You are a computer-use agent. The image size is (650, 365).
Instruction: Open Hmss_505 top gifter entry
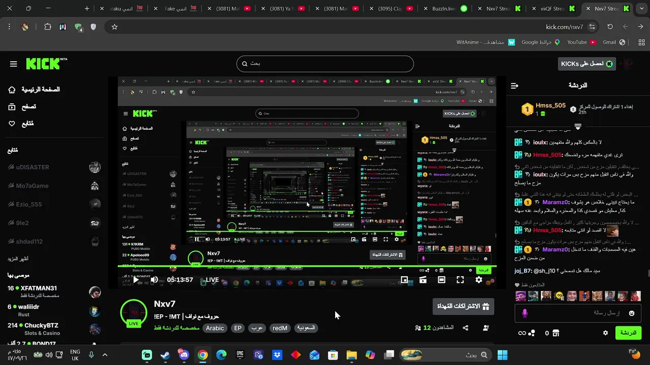pyautogui.click(x=544, y=109)
